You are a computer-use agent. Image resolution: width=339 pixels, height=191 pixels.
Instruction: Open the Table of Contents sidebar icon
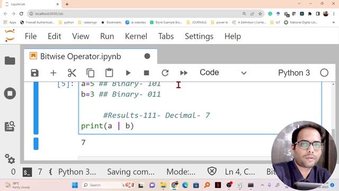[x=10, y=126]
